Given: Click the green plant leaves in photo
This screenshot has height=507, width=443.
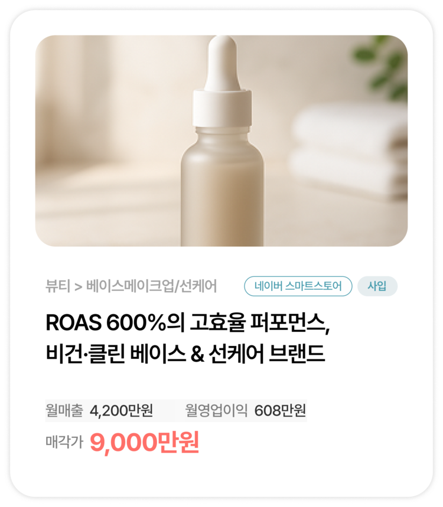Looking at the screenshot, I should click(x=381, y=66).
